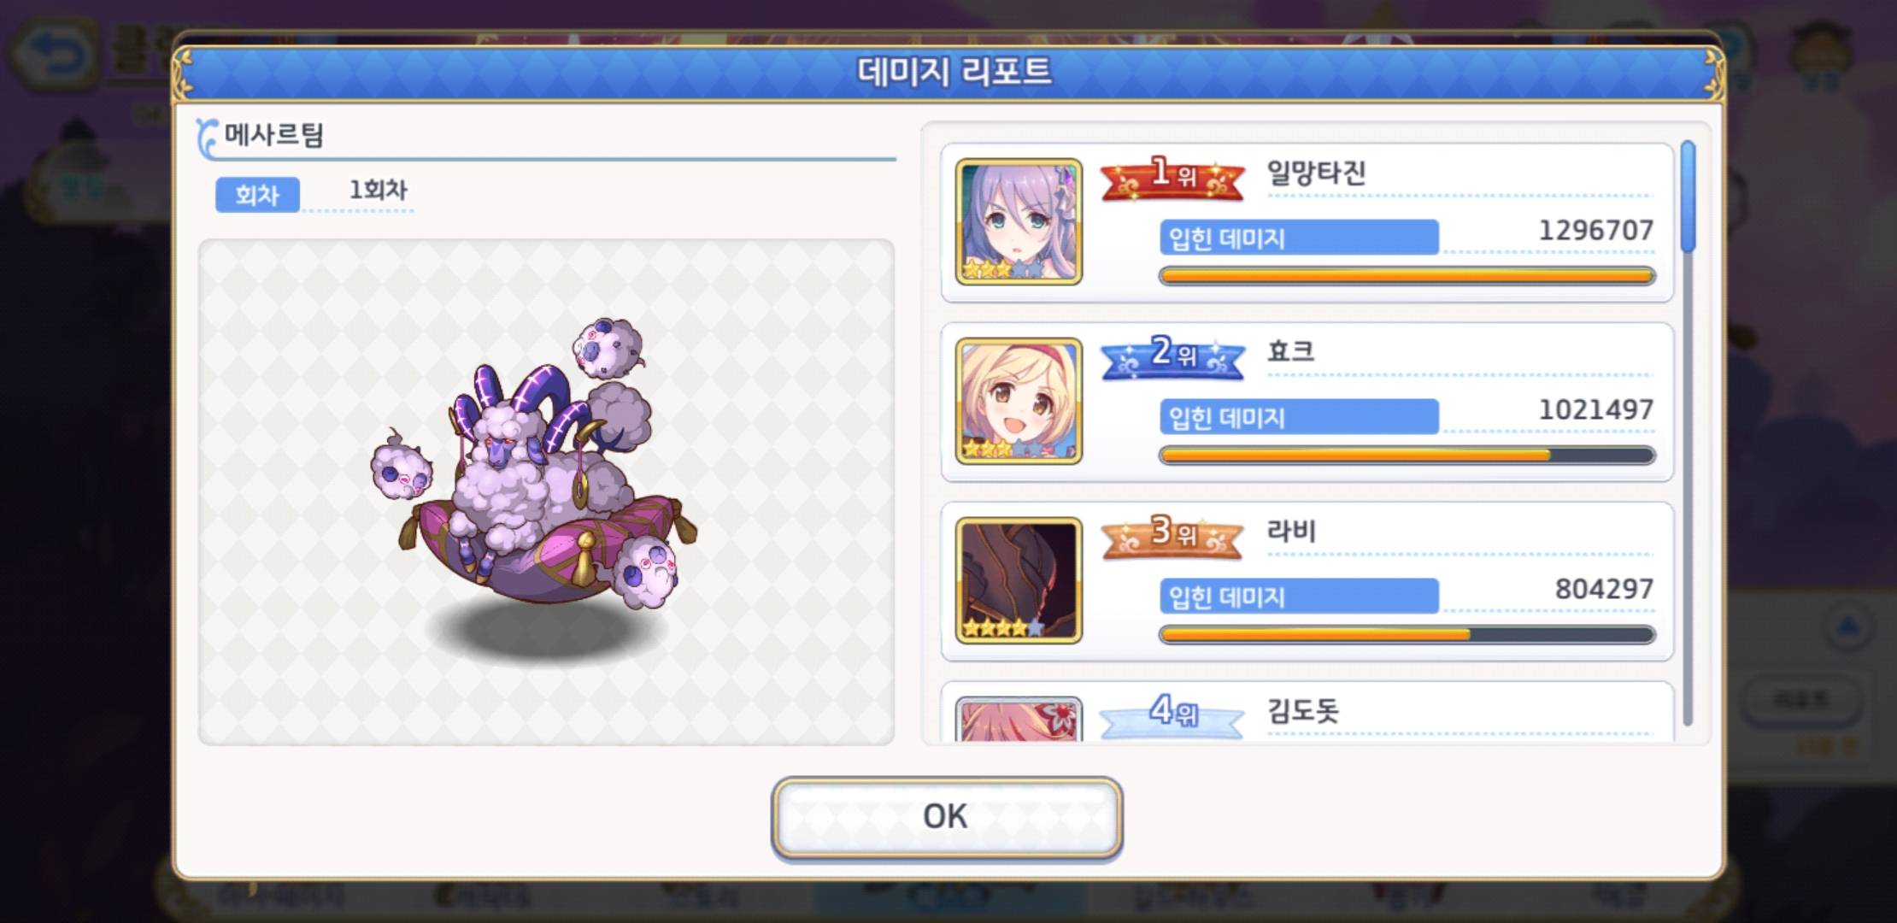Click the red 1위 rank ribbon
1897x923 pixels.
(x=1172, y=178)
